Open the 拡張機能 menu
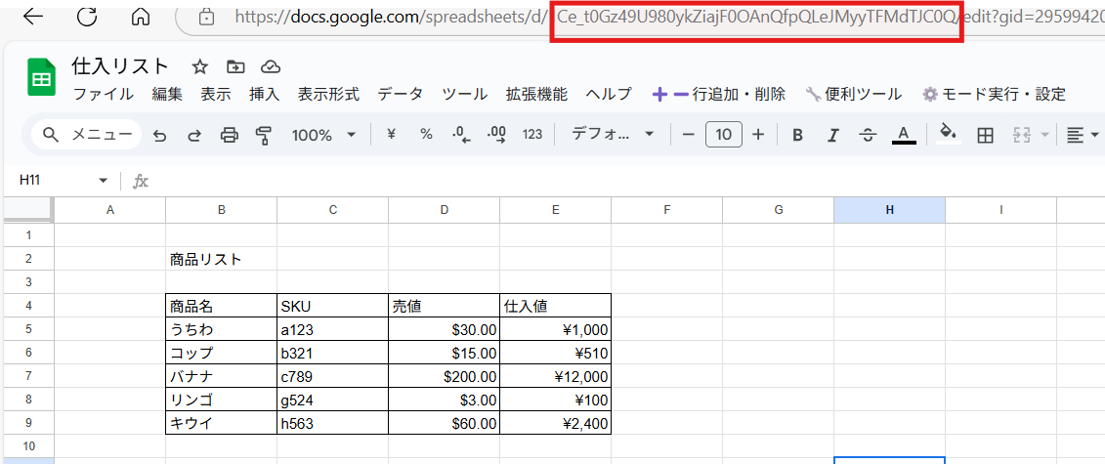 pyautogui.click(x=535, y=95)
